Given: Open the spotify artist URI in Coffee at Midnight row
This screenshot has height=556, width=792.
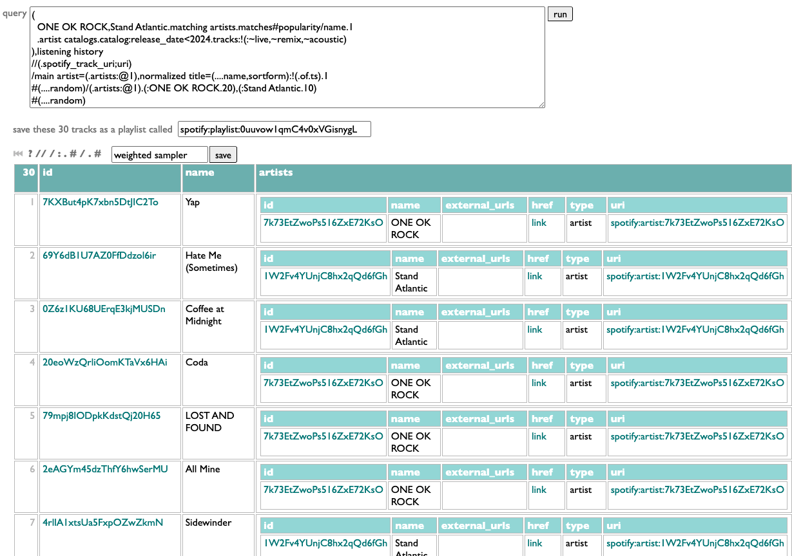Looking at the screenshot, I should pos(695,329).
